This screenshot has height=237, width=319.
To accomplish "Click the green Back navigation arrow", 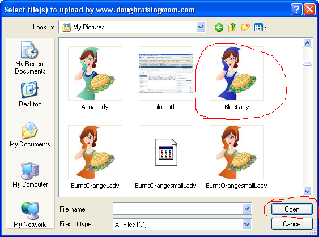I will click(219, 27).
